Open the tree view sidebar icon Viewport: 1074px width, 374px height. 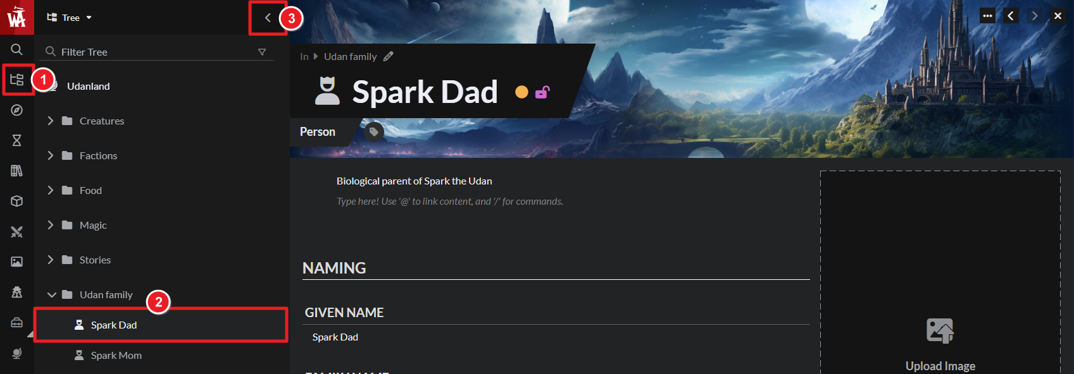(17, 80)
